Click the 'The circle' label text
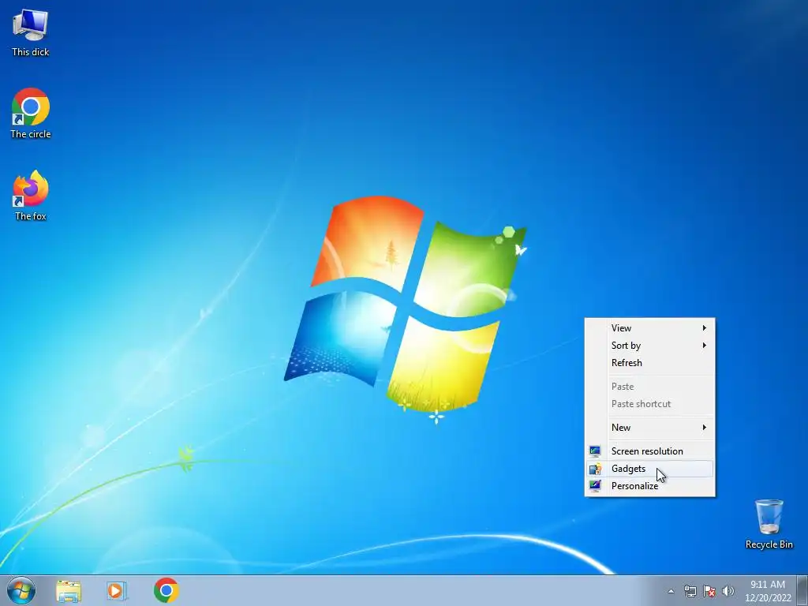 pos(31,134)
